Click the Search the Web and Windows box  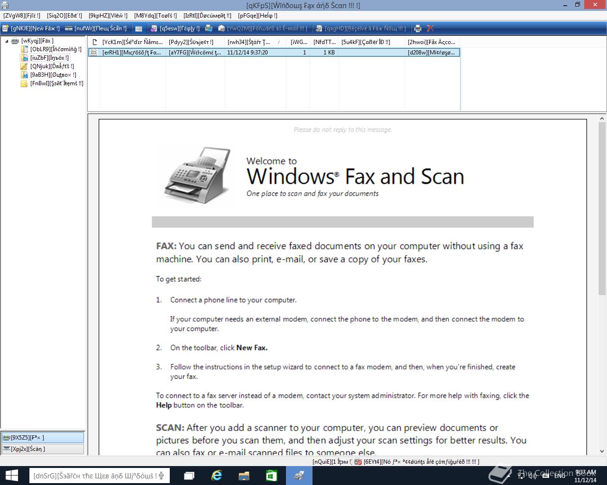pos(99,476)
